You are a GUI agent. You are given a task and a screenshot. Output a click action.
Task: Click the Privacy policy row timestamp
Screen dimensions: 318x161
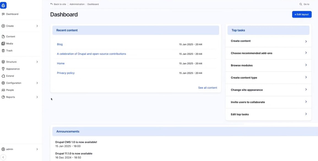[191, 73]
